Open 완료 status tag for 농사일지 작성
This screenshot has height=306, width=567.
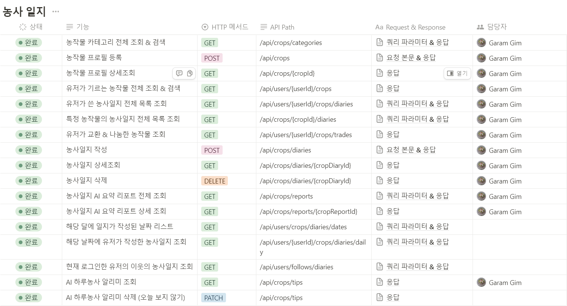(28, 150)
